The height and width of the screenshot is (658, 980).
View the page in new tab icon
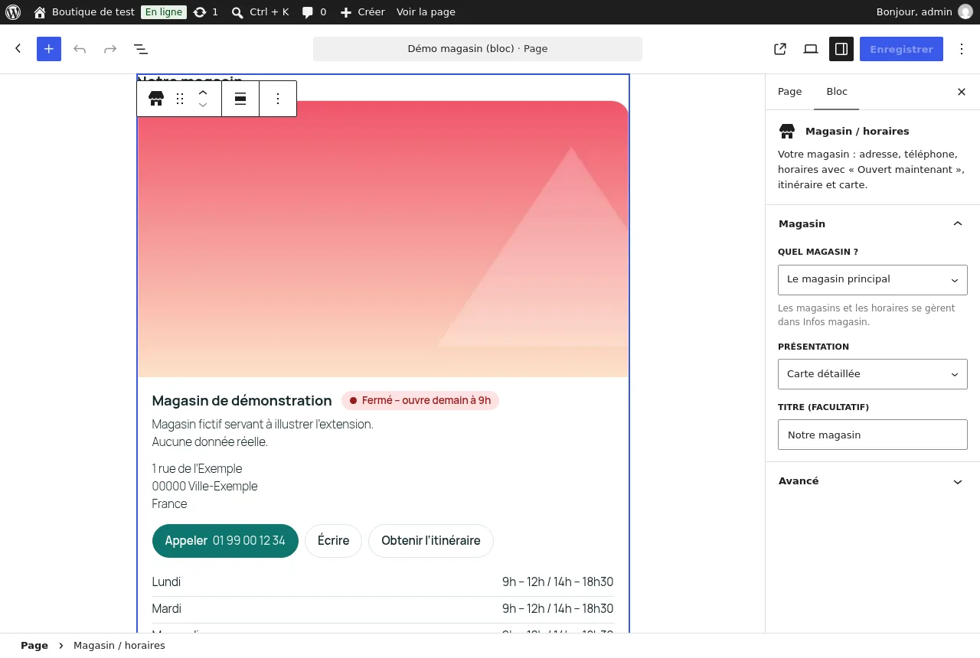[780, 49]
